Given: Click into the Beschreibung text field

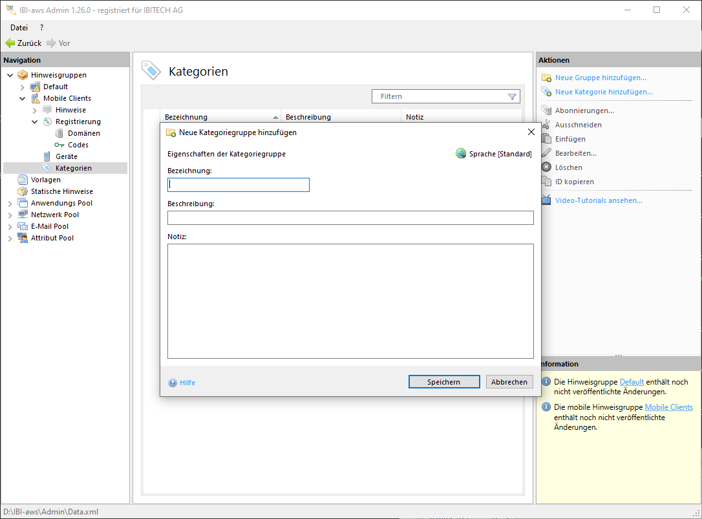Looking at the screenshot, I should [x=350, y=218].
